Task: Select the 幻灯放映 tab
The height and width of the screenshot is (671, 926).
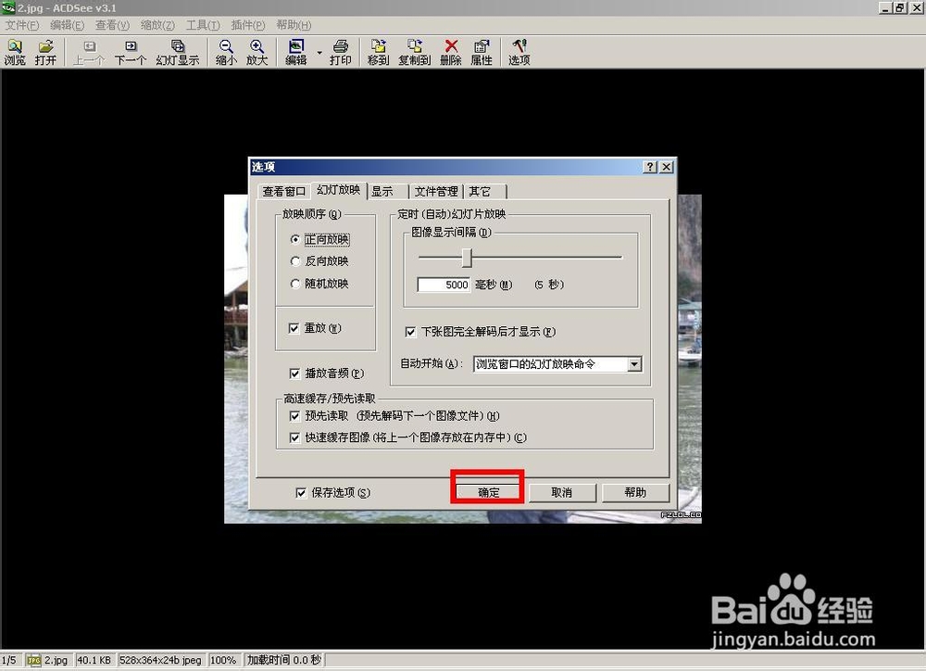Action: (338, 190)
